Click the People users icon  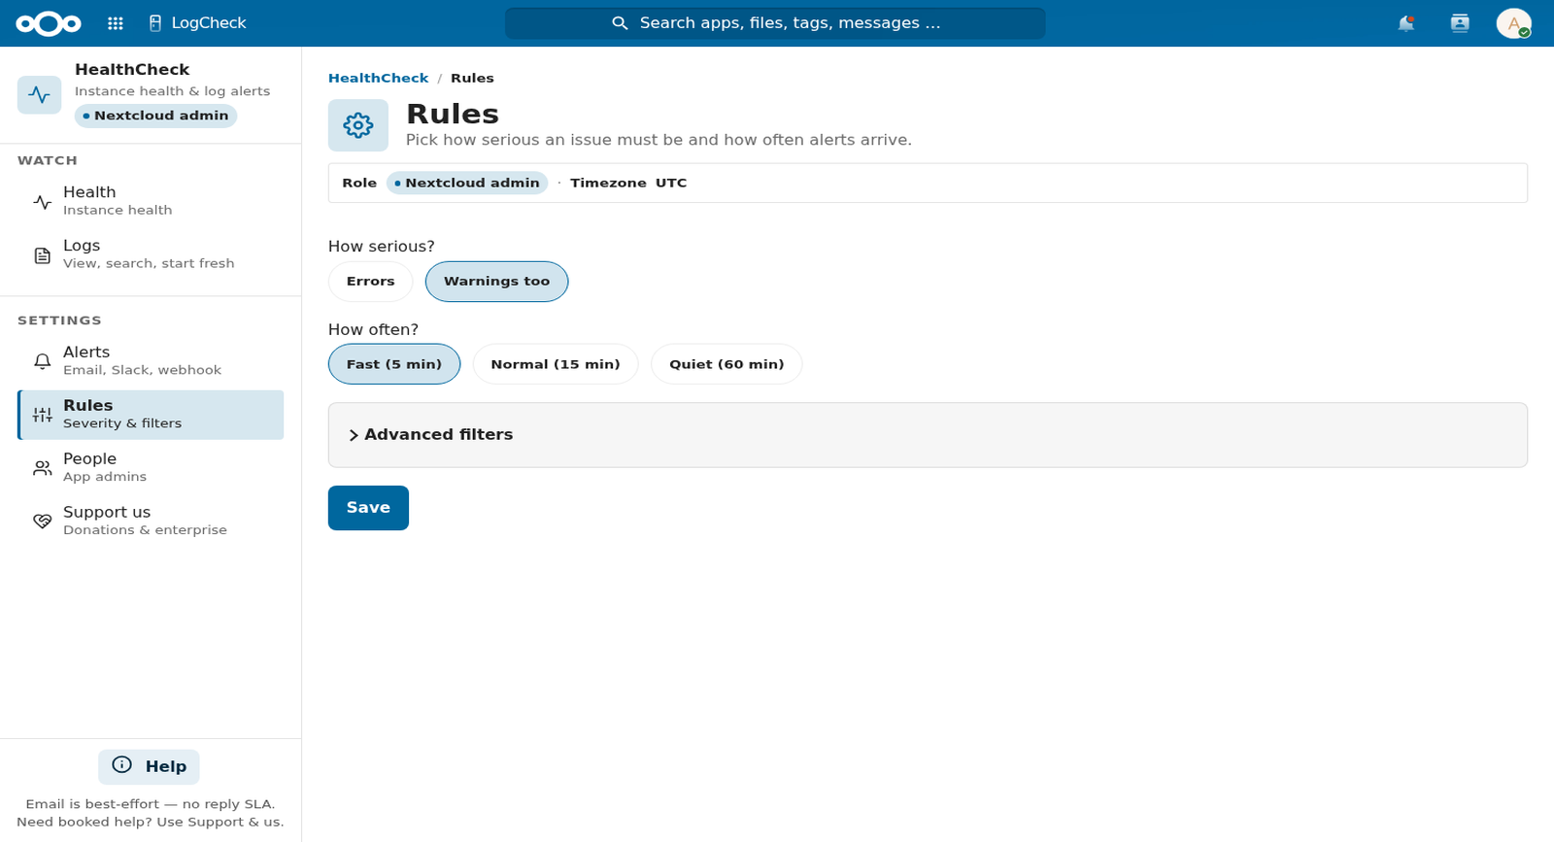point(43,468)
